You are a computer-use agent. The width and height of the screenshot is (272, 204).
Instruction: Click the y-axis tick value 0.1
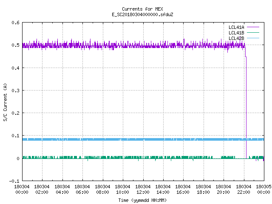[x=15, y=136]
